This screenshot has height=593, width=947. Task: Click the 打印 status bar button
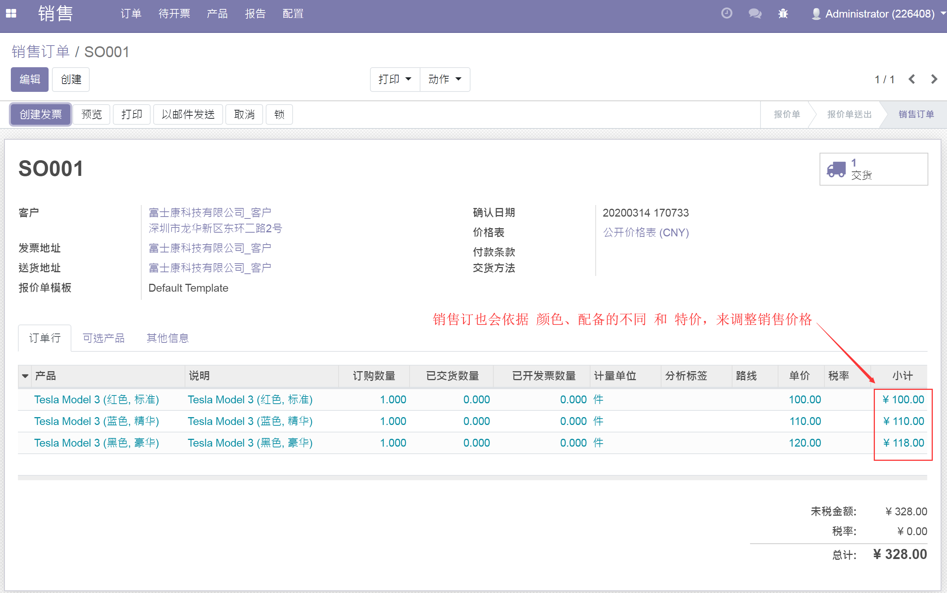(132, 114)
